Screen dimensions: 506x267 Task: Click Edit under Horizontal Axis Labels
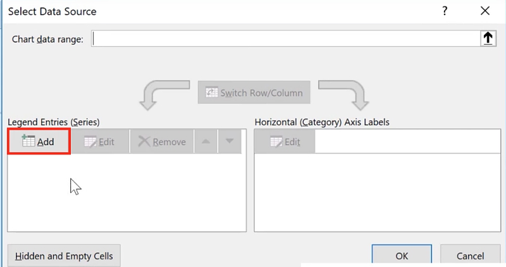tap(284, 142)
